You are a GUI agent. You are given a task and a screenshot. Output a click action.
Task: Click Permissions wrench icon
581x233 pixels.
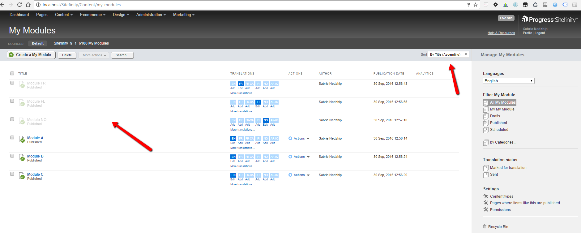(x=486, y=209)
